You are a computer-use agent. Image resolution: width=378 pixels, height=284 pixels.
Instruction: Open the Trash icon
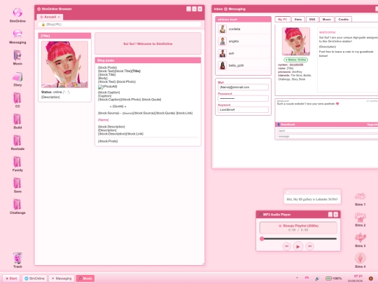[17, 260]
